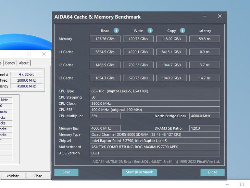Viewport: 250px width, 188px height.
Task: Select L3 Cache Write value 670.73 GB/s
Action: pyautogui.click(x=138, y=78)
